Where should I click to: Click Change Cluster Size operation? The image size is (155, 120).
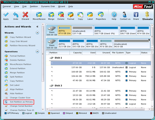(x=20, y=98)
